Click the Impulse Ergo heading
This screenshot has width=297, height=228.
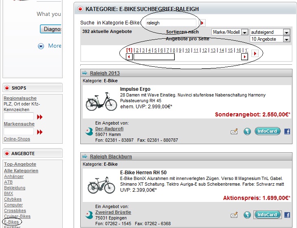[135, 89]
